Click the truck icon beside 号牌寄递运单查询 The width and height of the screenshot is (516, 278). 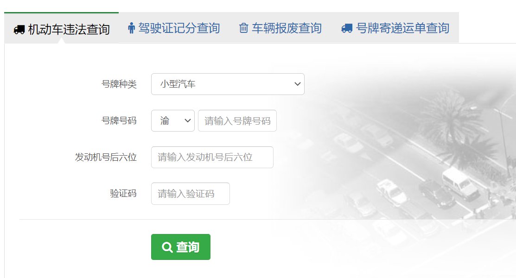pyautogui.click(x=347, y=28)
